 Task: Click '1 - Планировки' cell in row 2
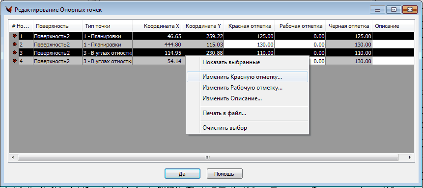point(107,45)
